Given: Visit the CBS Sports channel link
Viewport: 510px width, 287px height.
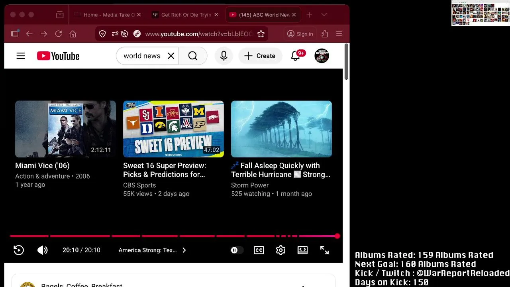Looking at the screenshot, I should [x=139, y=185].
